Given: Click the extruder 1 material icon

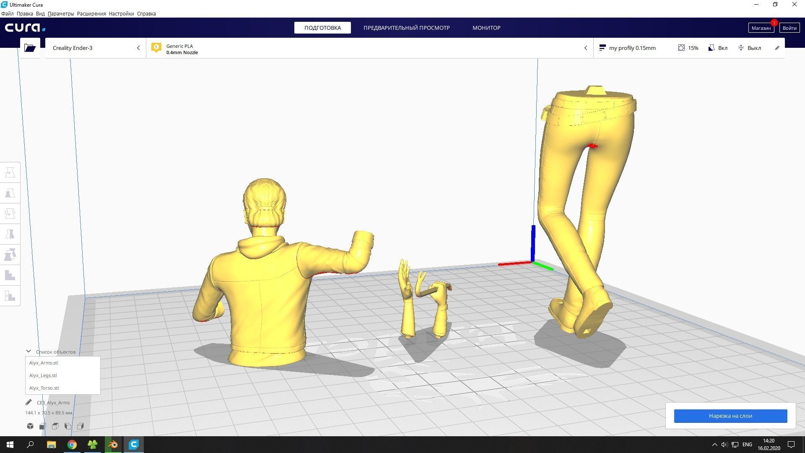Looking at the screenshot, I should (x=156, y=48).
